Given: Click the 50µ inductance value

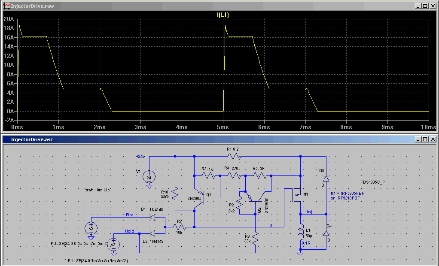Looking at the screenshot, I should pyautogui.click(x=309, y=236).
